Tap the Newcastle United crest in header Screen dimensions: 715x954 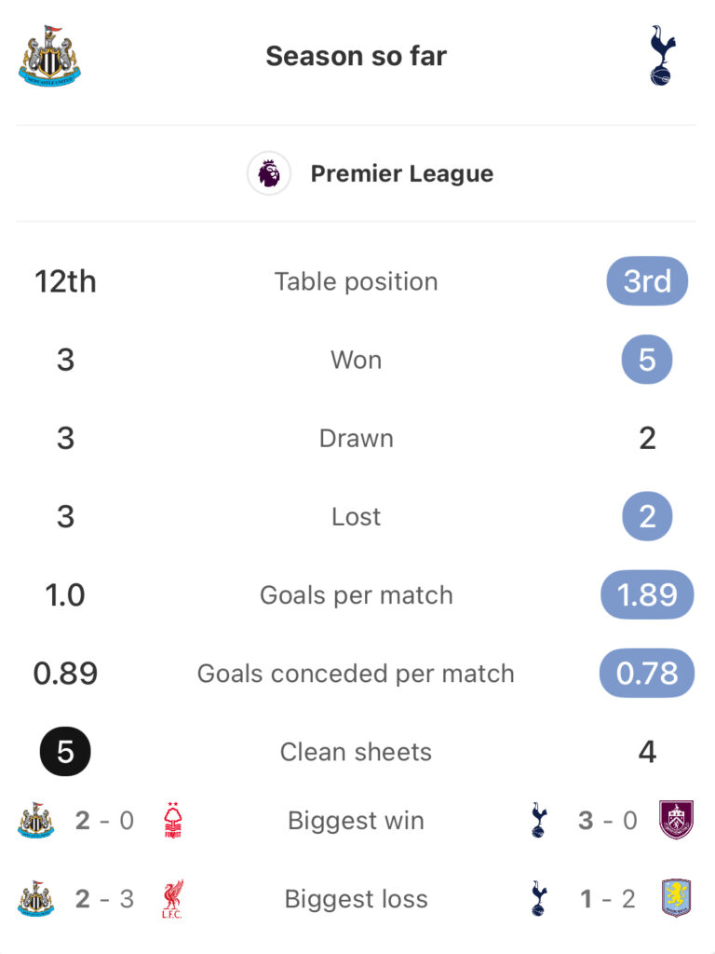[48, 56]
